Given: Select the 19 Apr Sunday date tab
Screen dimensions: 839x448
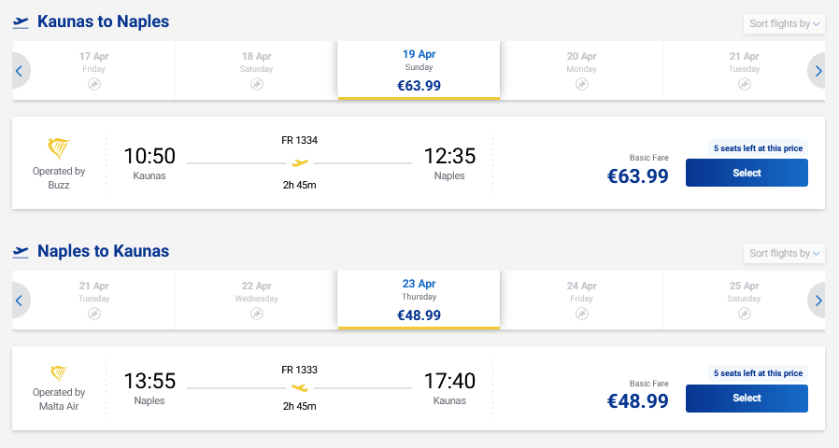Looking at the screenshot, I should click(x=419, y=70).
